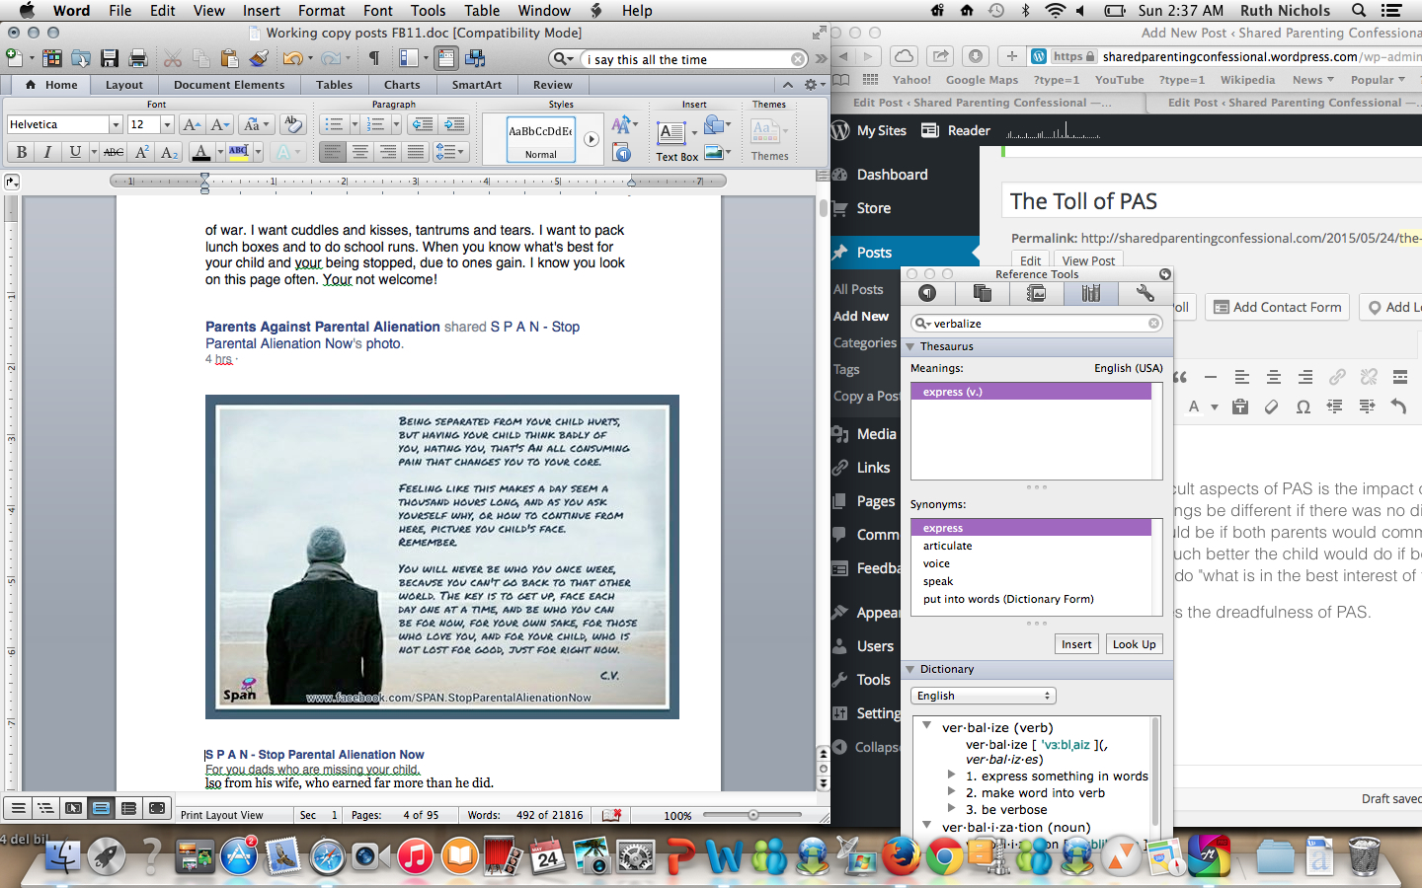Open the Helvetica font name dropdown
1422x888 pixels.
click(x=116, y=124)
